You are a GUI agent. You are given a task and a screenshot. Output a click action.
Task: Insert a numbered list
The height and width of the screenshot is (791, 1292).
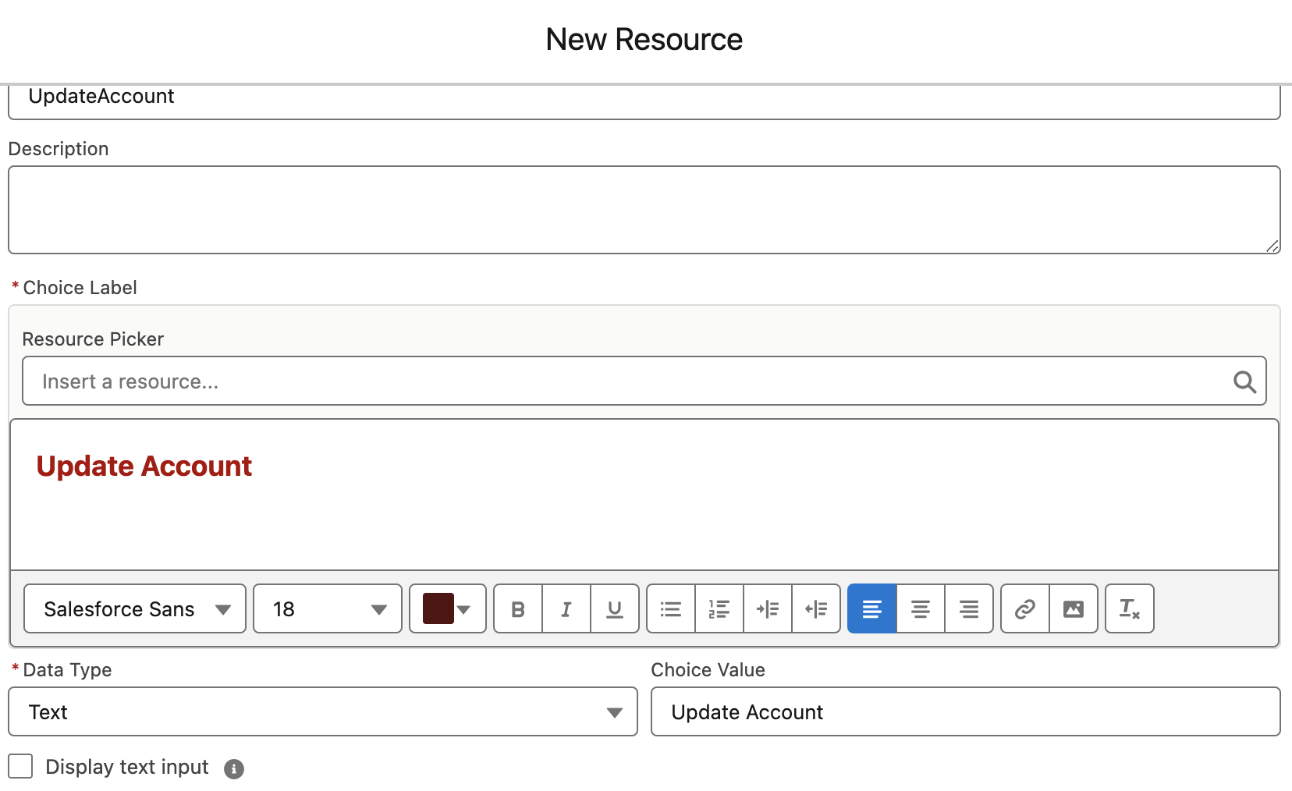point(719,609)
